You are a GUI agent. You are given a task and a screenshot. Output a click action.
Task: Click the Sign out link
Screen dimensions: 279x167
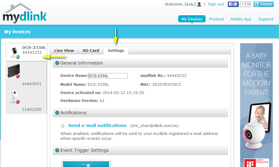coord(216,4)
